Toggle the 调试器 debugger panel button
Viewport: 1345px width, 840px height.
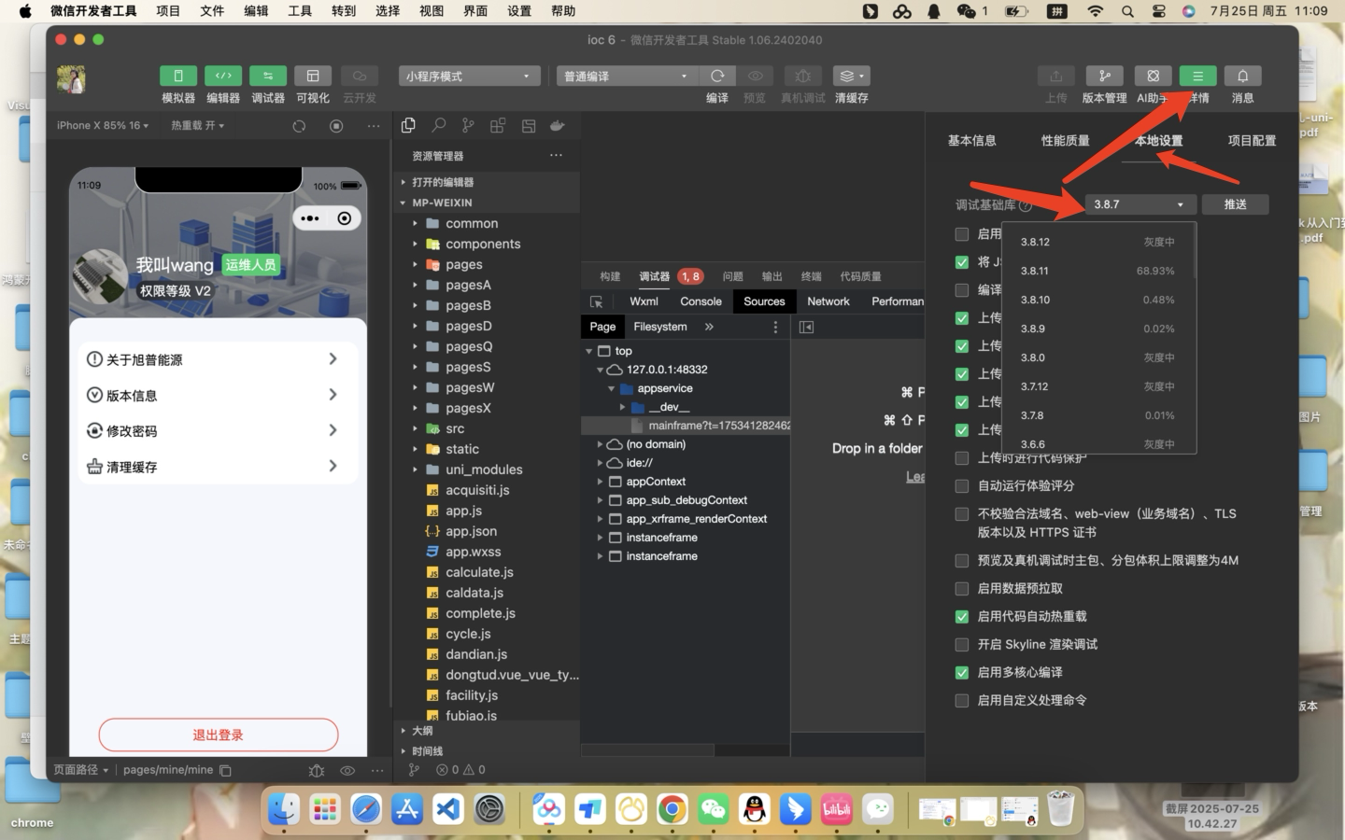coord(268,77)
